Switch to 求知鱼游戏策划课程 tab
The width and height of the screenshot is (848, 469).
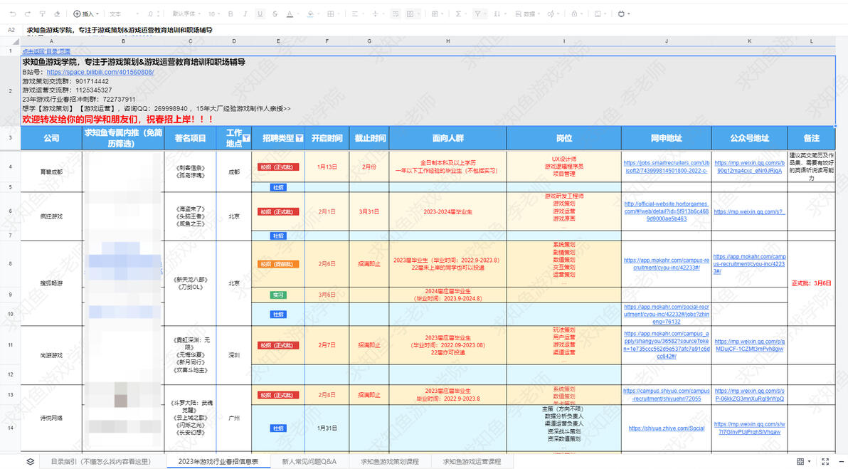click(389, 461)
